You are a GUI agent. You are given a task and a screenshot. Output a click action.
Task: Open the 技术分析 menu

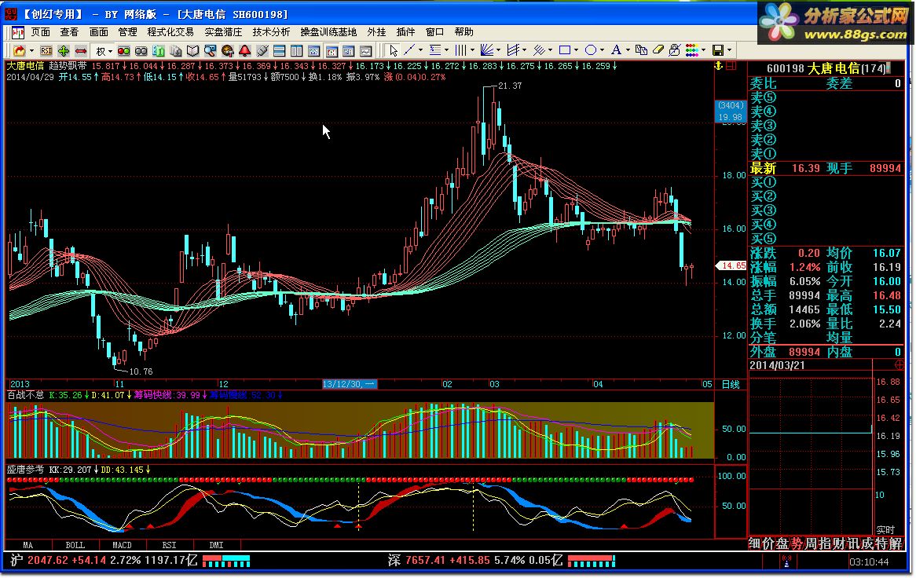[271, 32]
